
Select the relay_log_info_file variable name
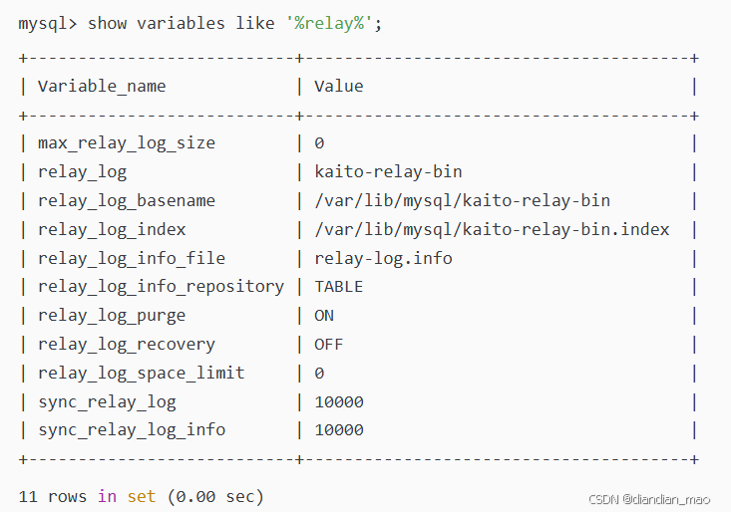pyautogui.click(x=132, y=259)
